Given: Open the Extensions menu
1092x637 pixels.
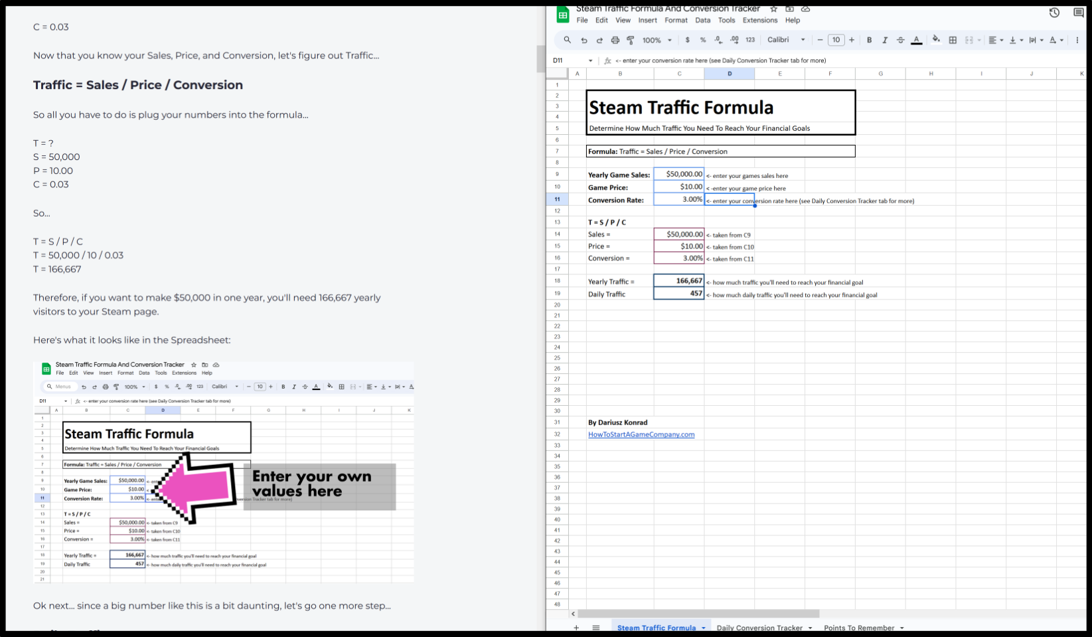Looking at the screenshot, I should (x=760, y=20).
